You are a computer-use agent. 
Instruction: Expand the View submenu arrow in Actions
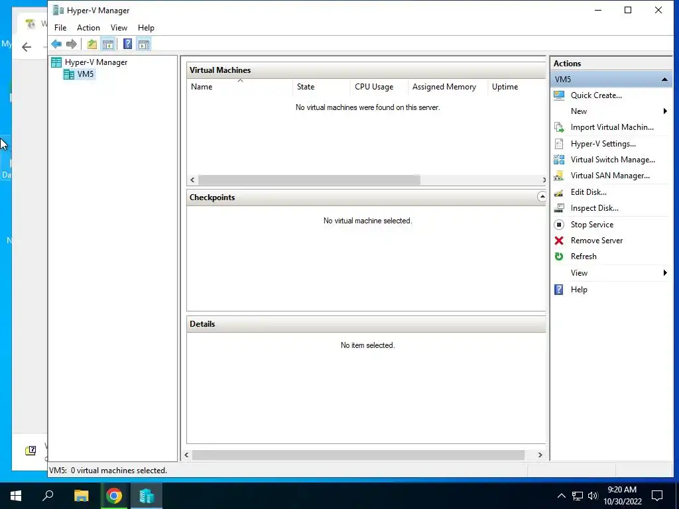665,272
